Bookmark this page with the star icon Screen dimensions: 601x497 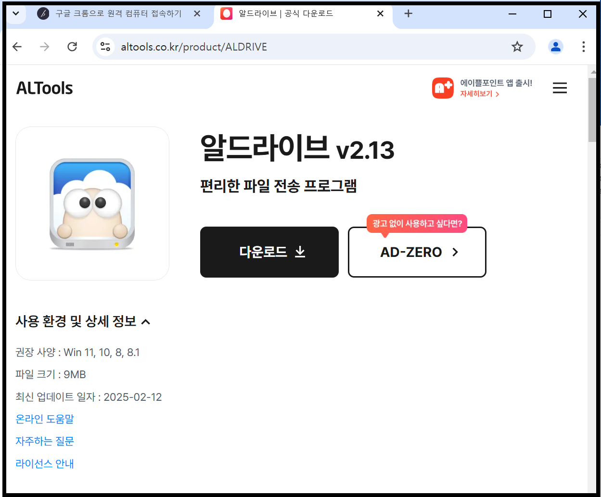[517, 47]
